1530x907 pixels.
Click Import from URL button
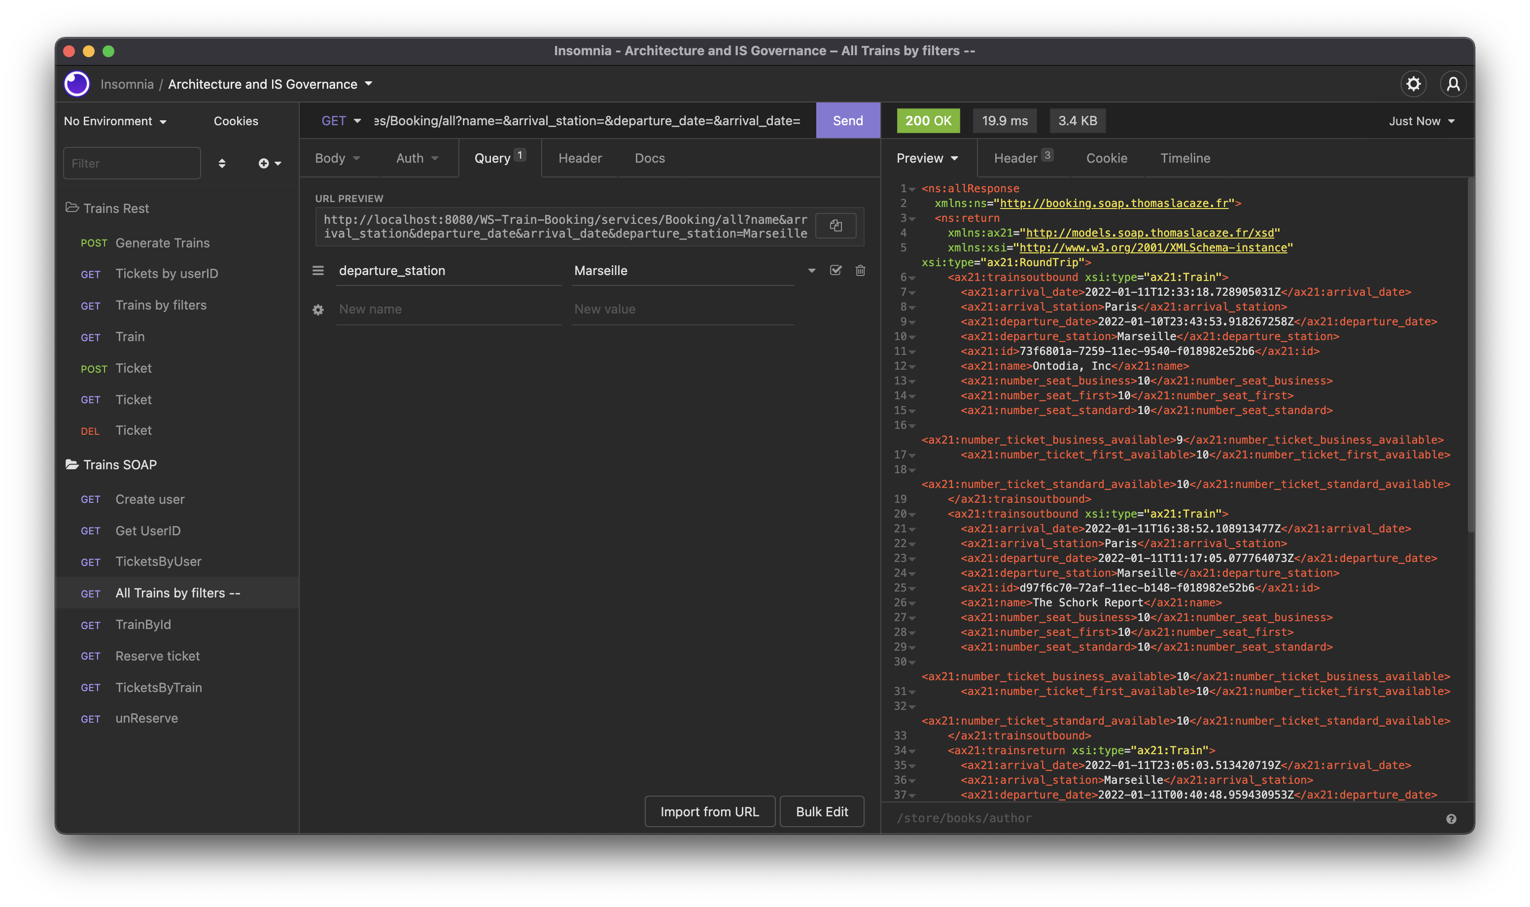(x=709, y=812)
